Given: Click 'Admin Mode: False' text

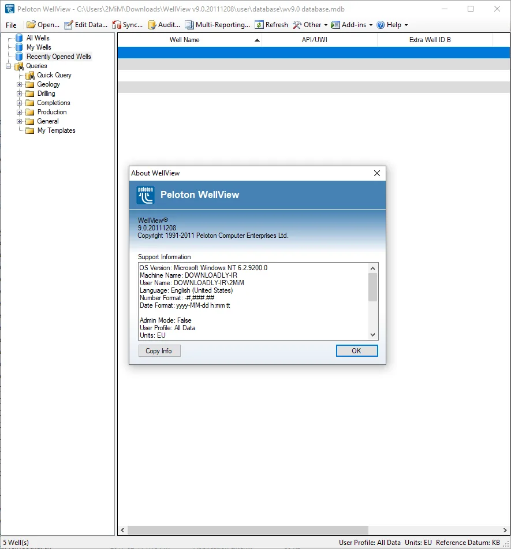Looking at the screenshot, I should point(165,320).
